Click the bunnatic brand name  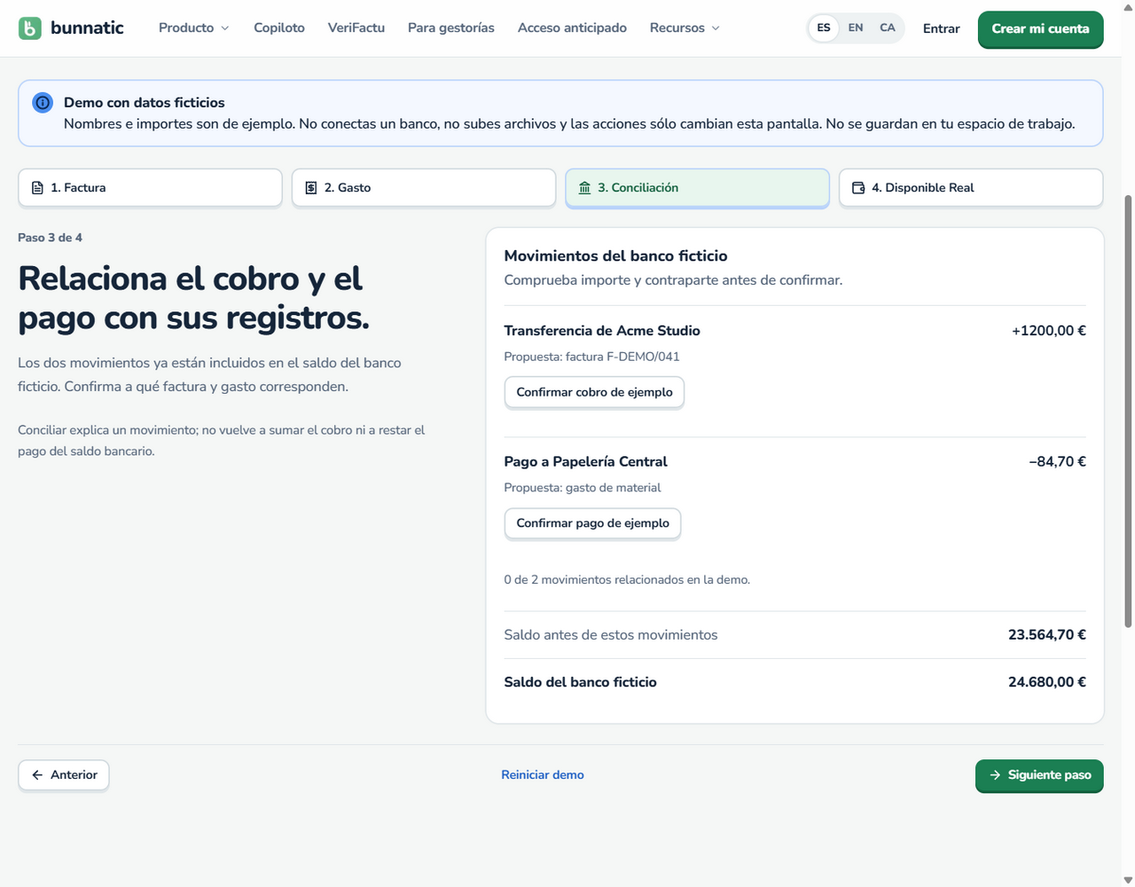(87, 28)
